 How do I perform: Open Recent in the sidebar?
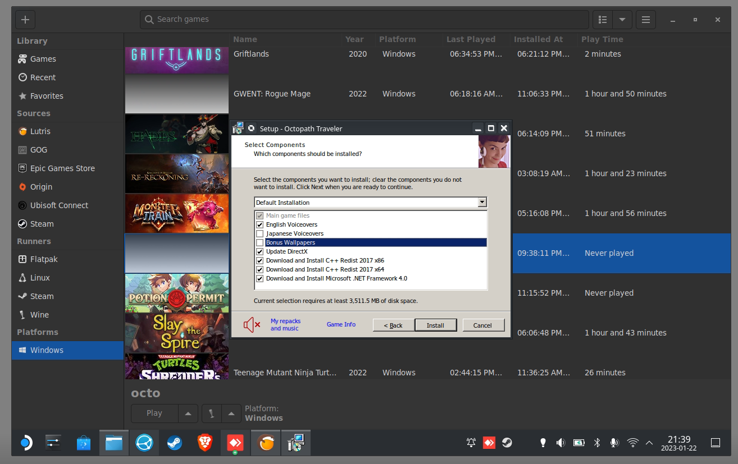[67, 77]
